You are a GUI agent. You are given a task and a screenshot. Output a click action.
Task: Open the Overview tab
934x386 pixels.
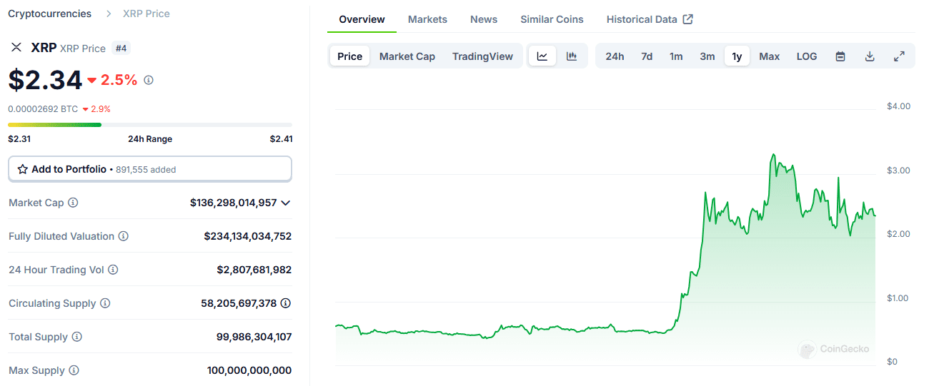pyautogui.click(x=362, y=19)
